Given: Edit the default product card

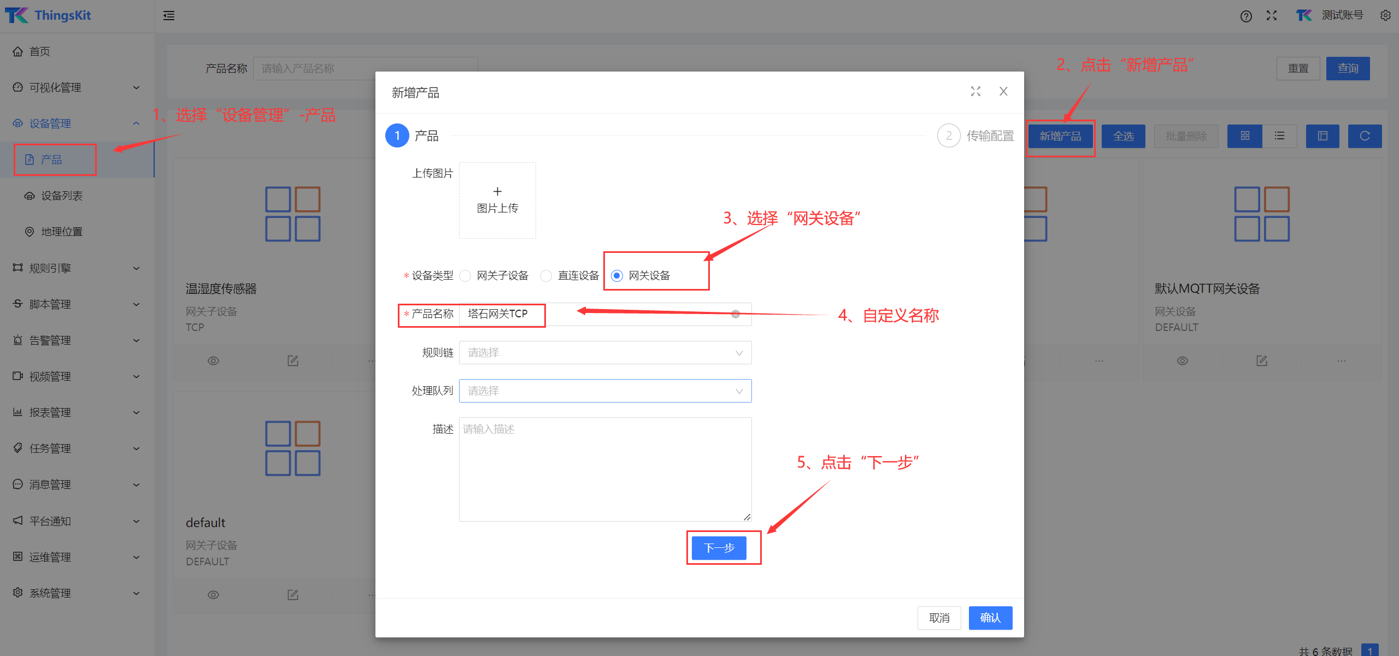Looking at the screenshot, I should coord(293,595).
